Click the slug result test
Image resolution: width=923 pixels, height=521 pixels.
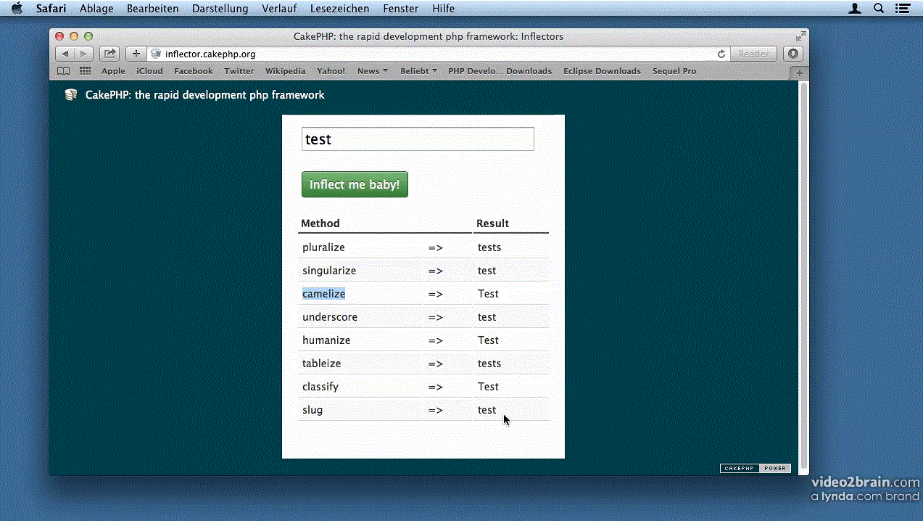click(x=487, y=410)
